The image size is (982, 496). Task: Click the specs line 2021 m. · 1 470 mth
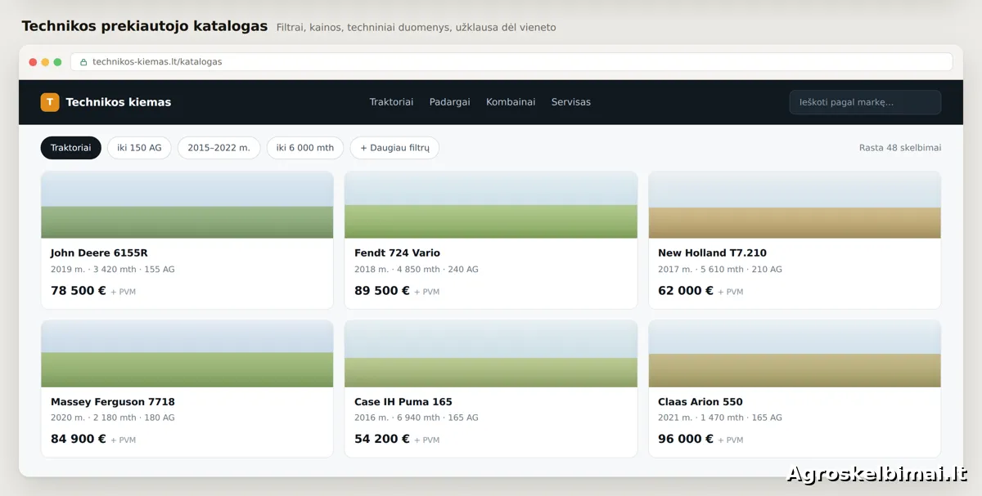coord(720,418)
